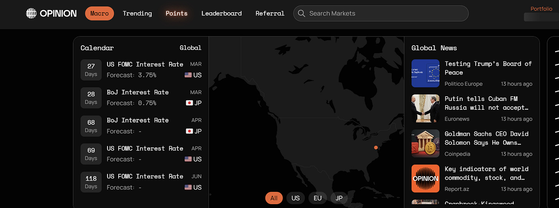559x208 pixels.
Task: Open the Points tab
Action: [177, 13]
